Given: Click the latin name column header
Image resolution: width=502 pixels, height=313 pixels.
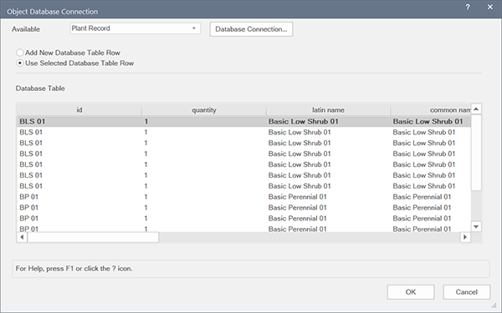Looking at the screenshot, I should click(328, 110).
